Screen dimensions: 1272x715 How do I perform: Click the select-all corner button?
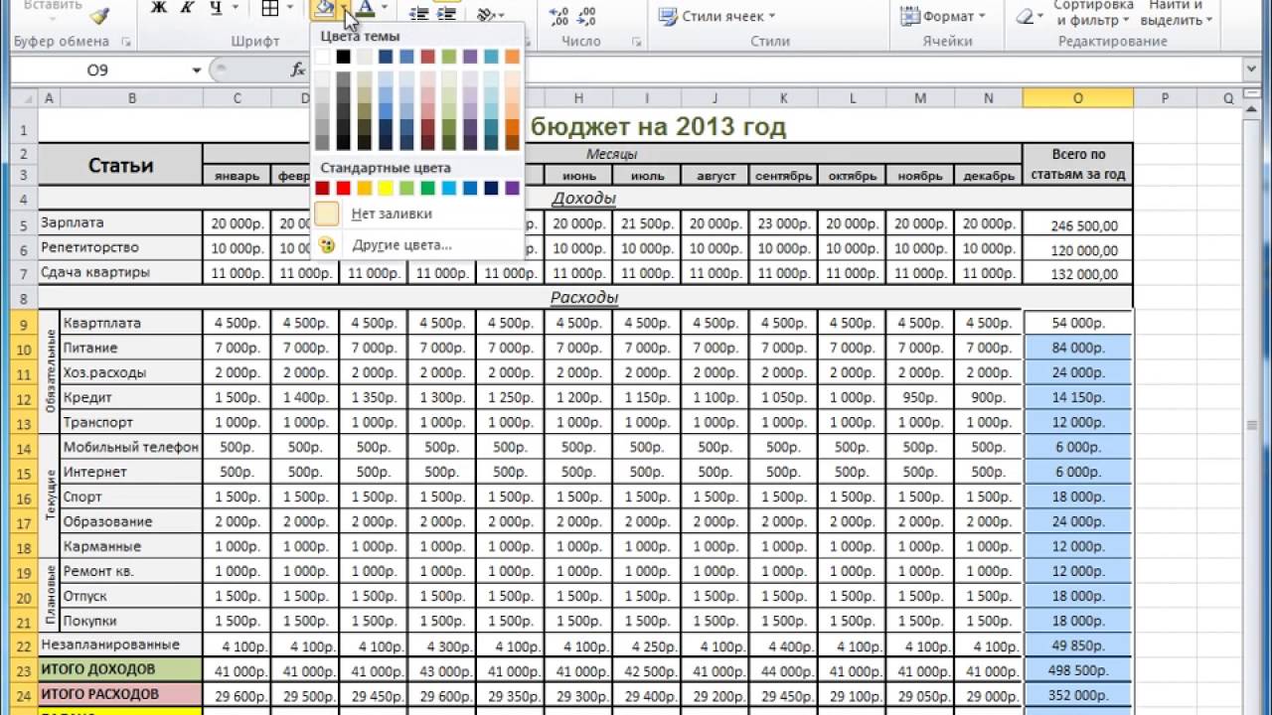pyautogui.click(x=24, y=97)
